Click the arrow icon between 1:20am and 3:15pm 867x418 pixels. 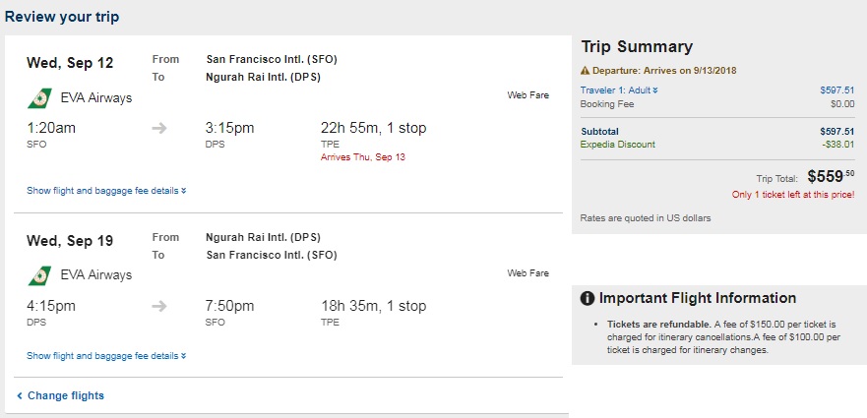(x=159, y=128)
